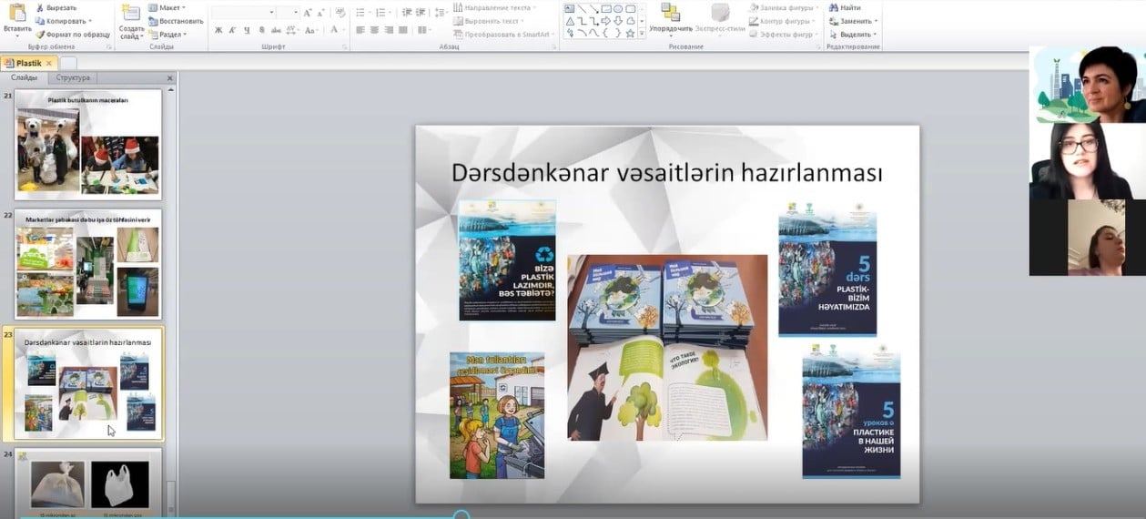This screenshot has height=519, width=1146.
Task: Click the slide panel vertical scrollbar
Action: pyautogui.click(x=170, y=300)
